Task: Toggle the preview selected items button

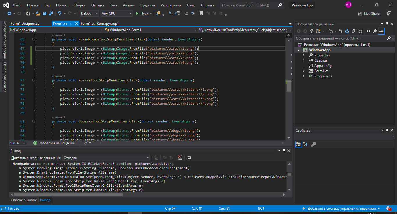Action: coord(381,31)
